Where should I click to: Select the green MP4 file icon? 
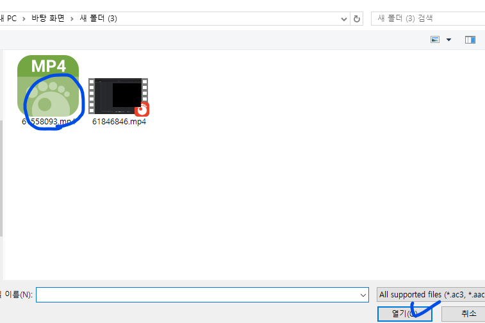point(48,86)
